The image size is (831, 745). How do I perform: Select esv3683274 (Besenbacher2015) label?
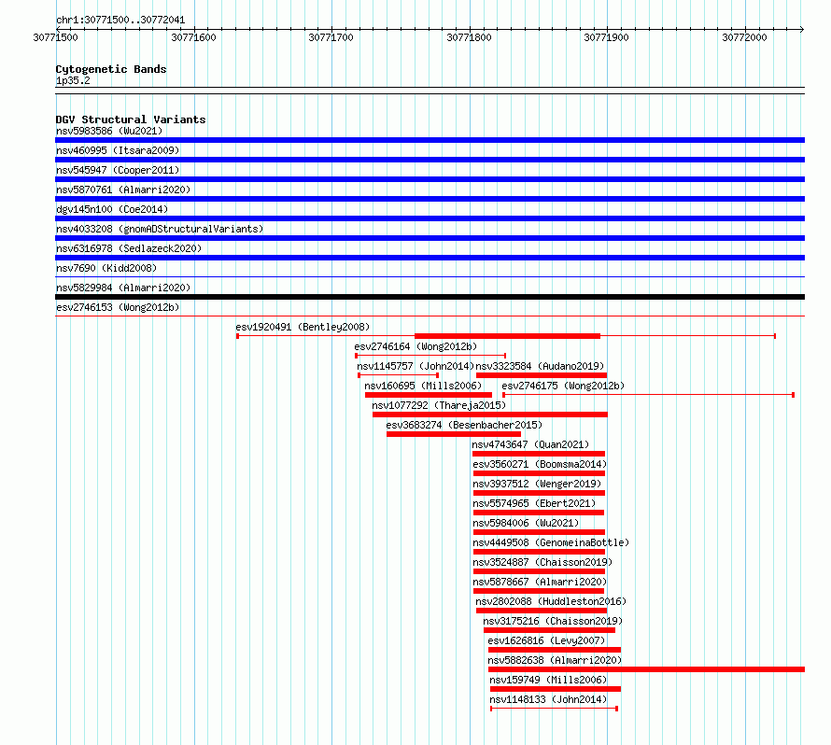[464, 425]
